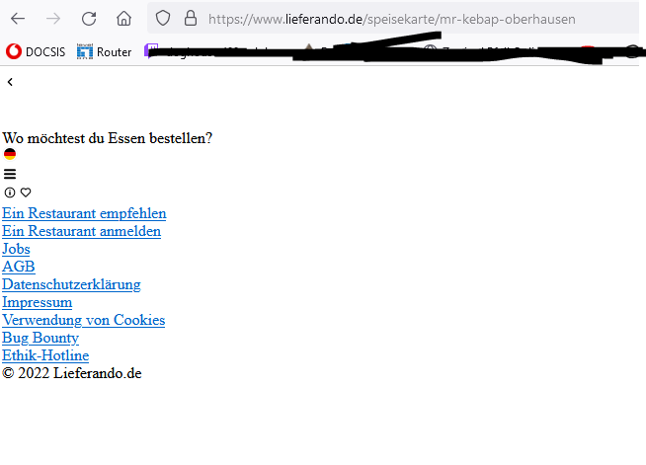Click the Wo möchtest du Essen bestellen heading
Screen dimensions: 646x465
(x=108, y=138)
